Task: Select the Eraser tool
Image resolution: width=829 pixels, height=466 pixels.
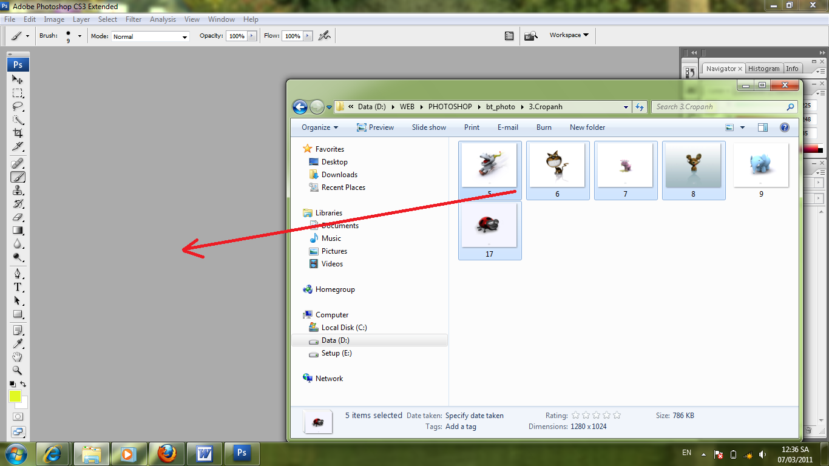Action: coord(18,217)
